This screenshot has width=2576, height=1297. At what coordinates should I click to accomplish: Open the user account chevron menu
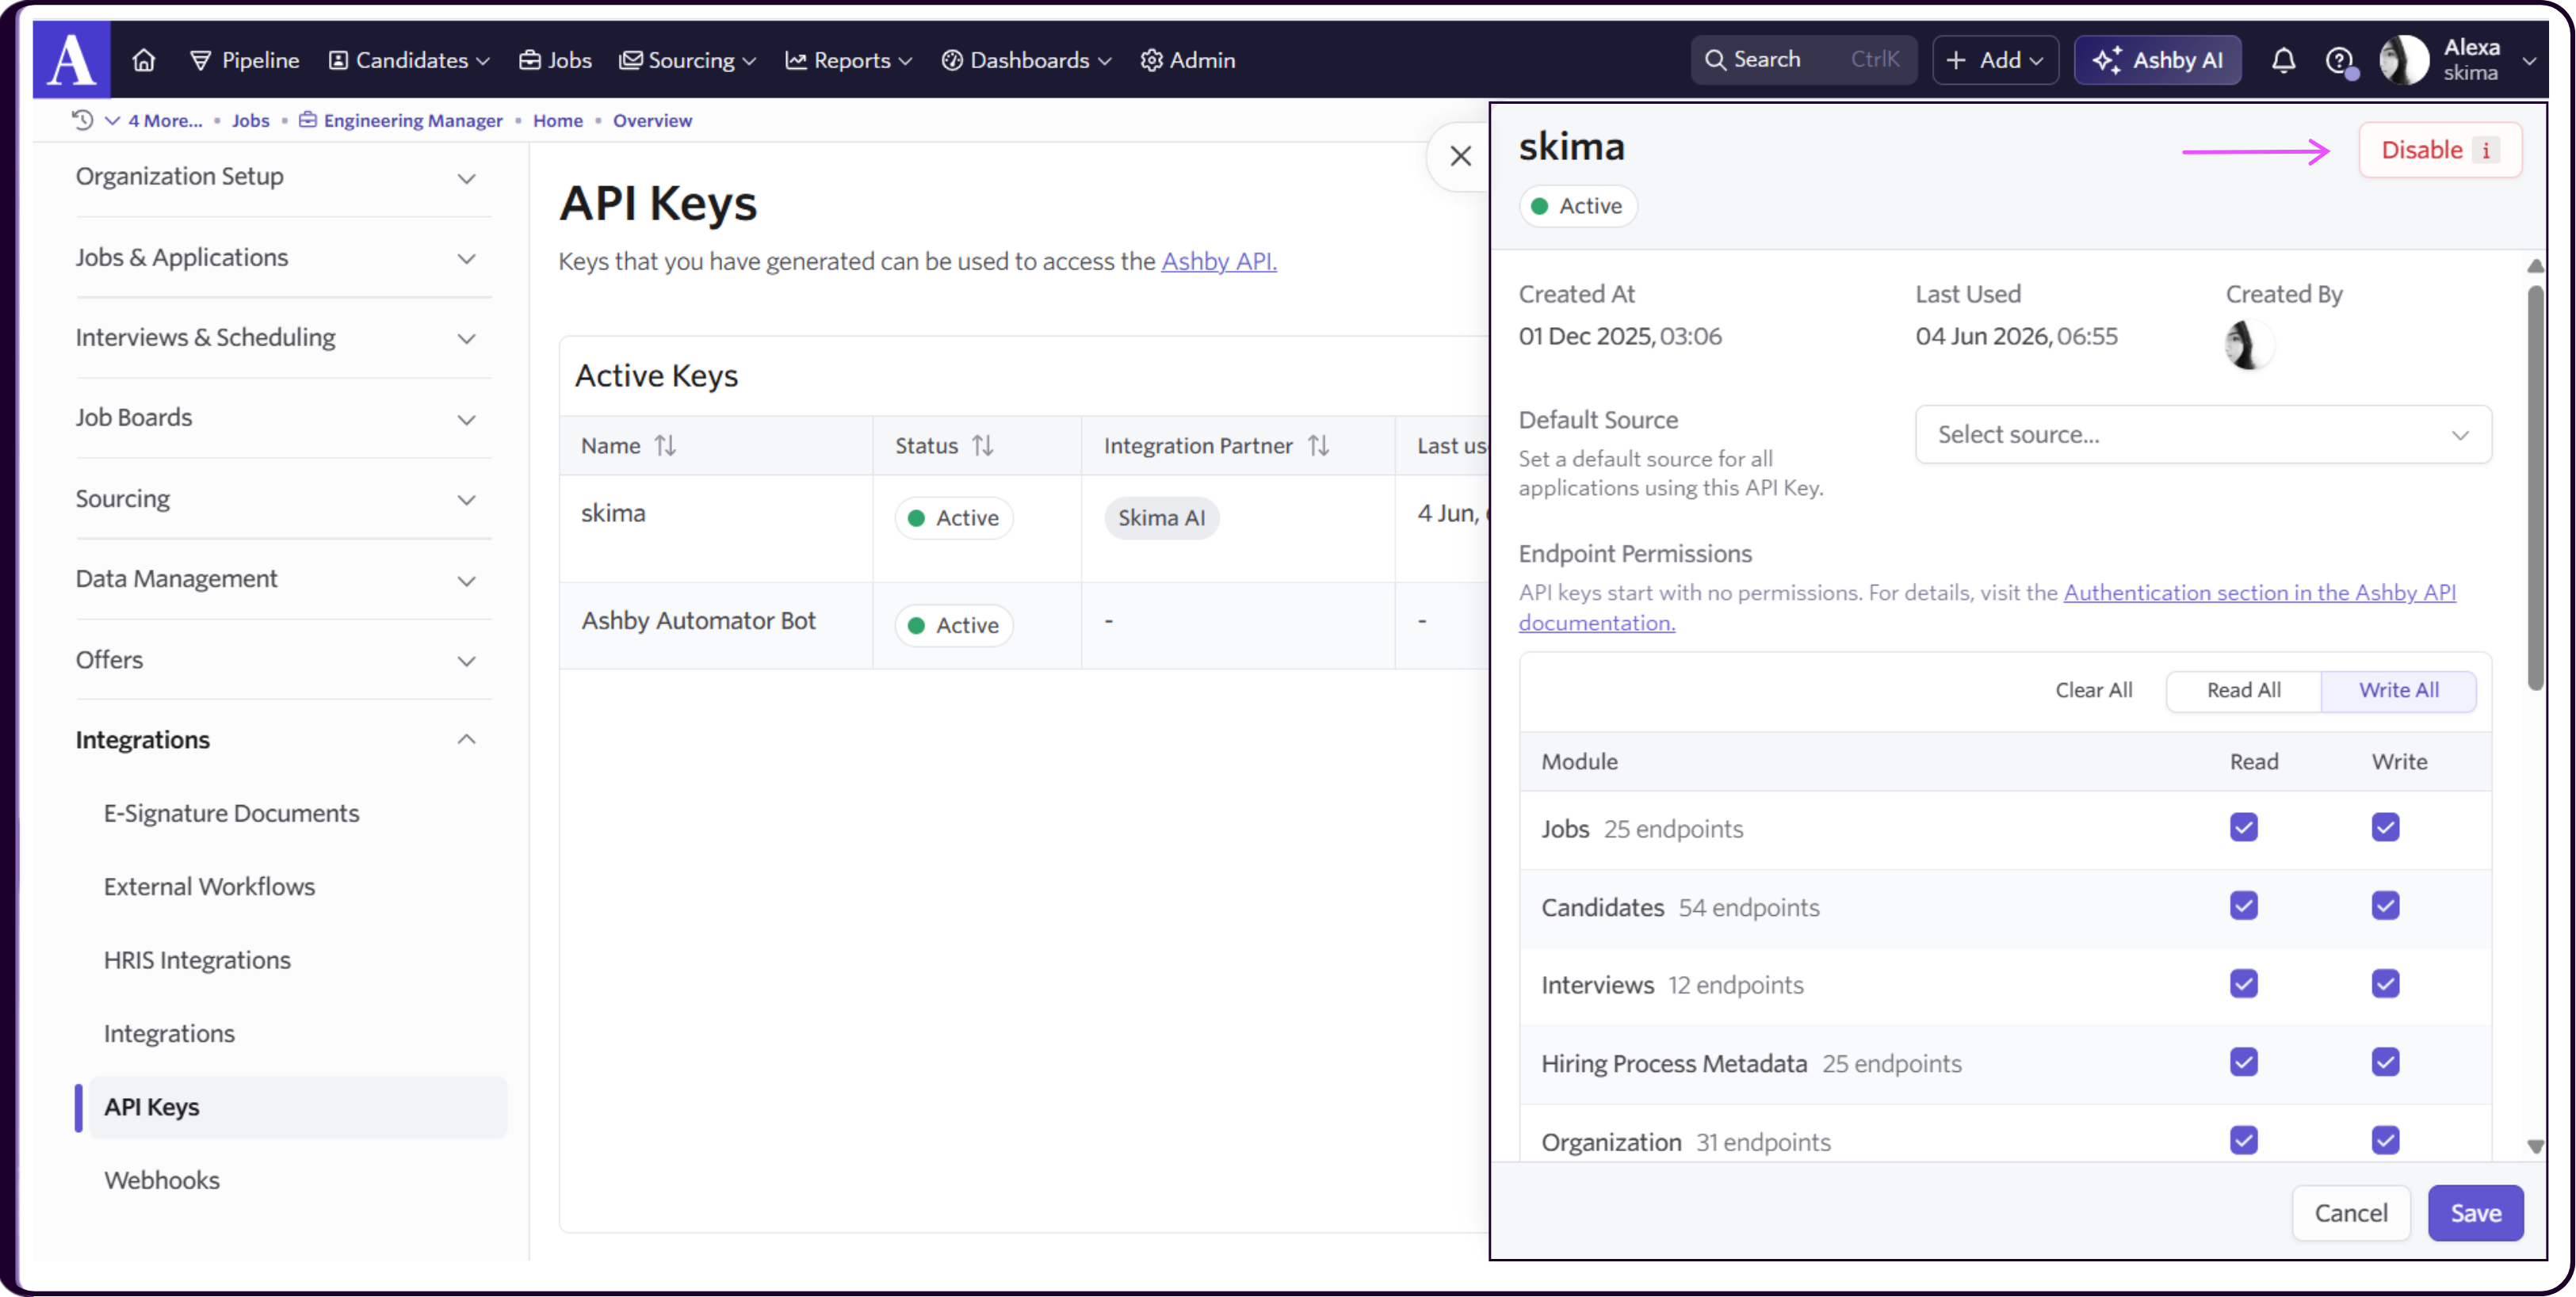click(2529, 60)
